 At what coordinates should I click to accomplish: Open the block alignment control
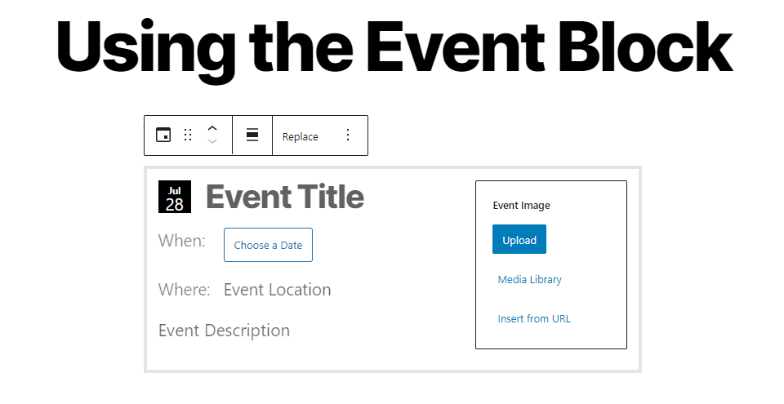pos(252,135)
